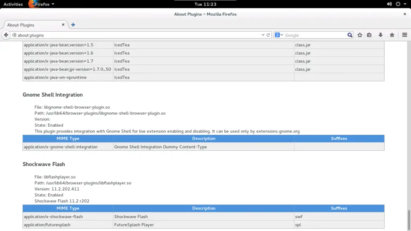Open the Tue 11:23 clock menu
The image size is (411, 231).
point(205,4)
